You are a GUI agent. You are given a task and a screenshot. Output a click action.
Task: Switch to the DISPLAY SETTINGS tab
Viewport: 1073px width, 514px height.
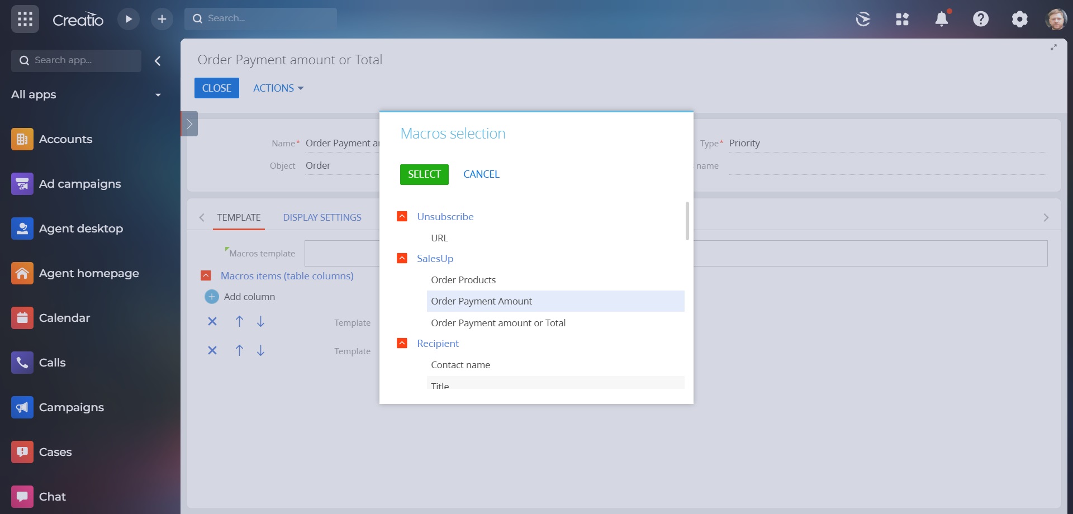(x=322, y=217)
